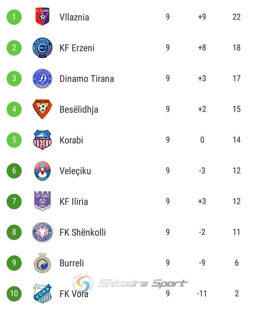The height and width of the screenshot is (311, 264).
Task: Click the Korabi team crest
Action: click(42, 140)
